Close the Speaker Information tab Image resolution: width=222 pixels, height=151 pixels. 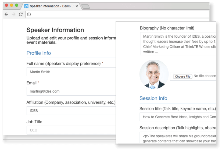click(77, 6)
